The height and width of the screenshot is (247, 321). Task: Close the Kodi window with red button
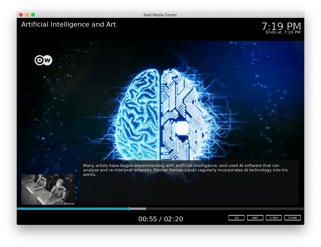point(21,15)
